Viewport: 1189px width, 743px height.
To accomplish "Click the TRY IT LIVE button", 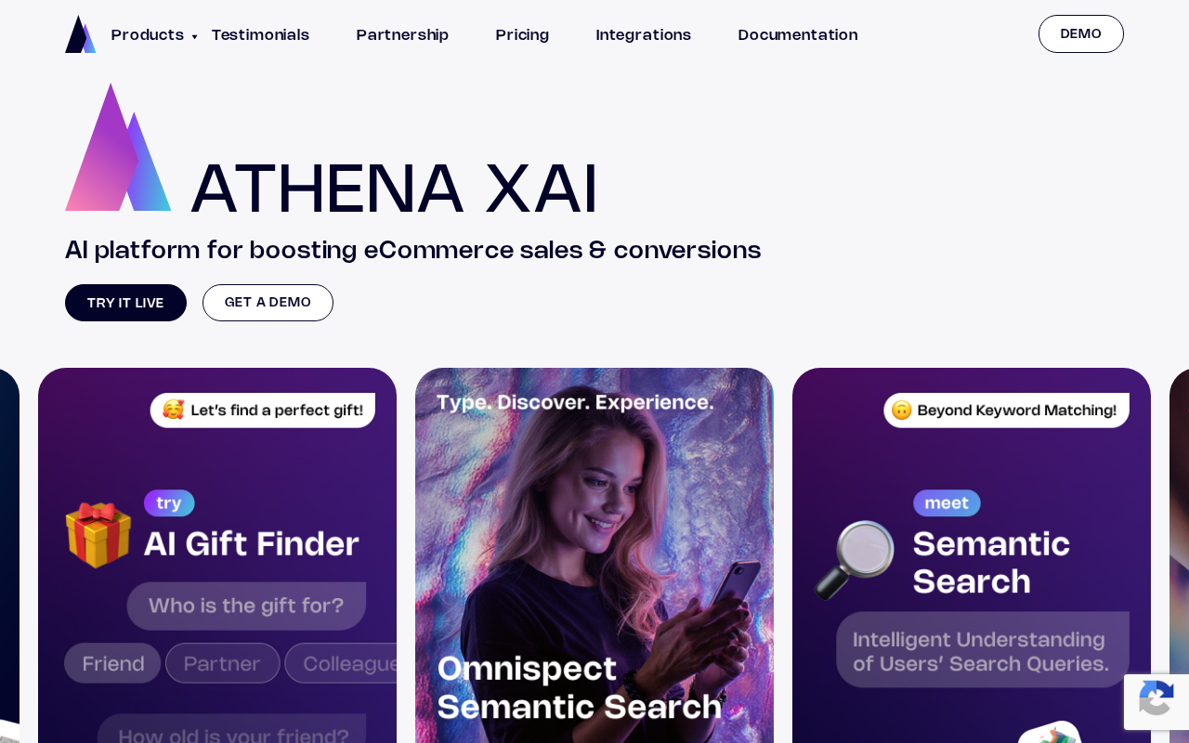I will tap(125, 303).
